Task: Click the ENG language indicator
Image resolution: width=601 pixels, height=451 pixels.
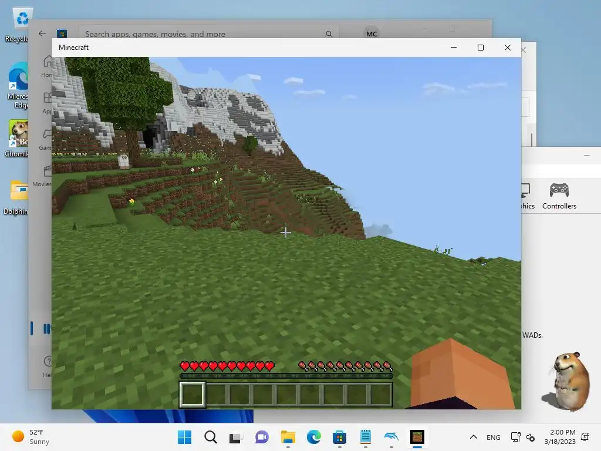Action: tap(493, 437)
